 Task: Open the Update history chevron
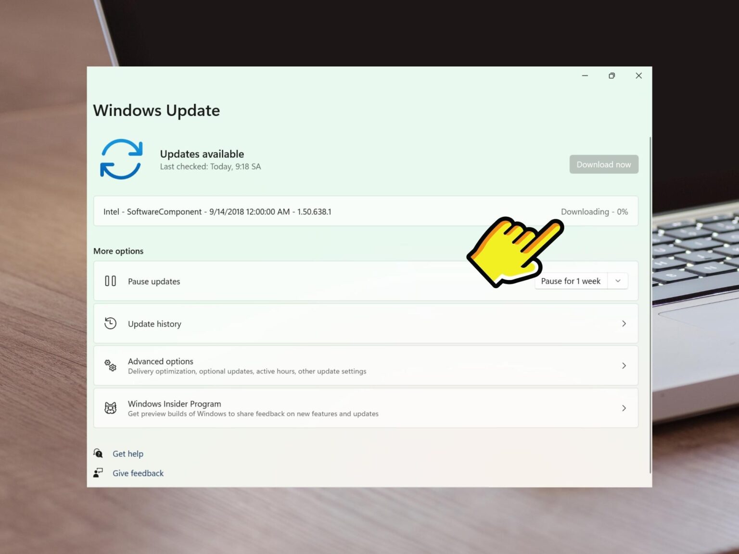pos(624,324)
